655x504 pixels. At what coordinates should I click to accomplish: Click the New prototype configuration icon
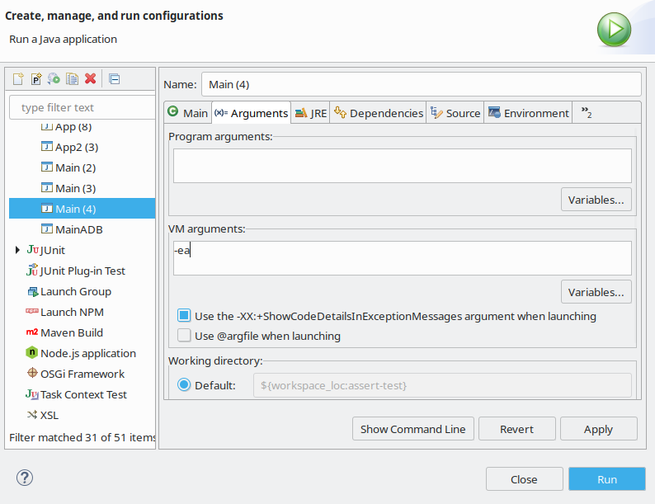pos(36,79)
